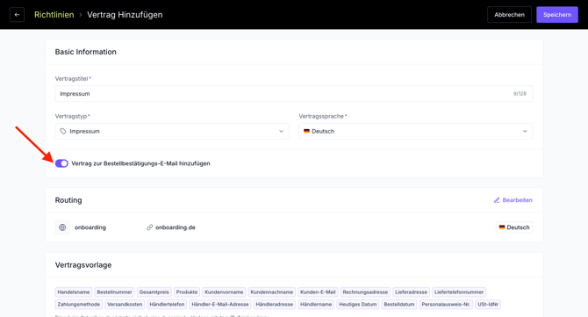Toggle Vertrag zur Bestellbestätigungs-E-Mail hinzufügen switch
The width and height of the screenshot is (588, 317).
(61, 163)
